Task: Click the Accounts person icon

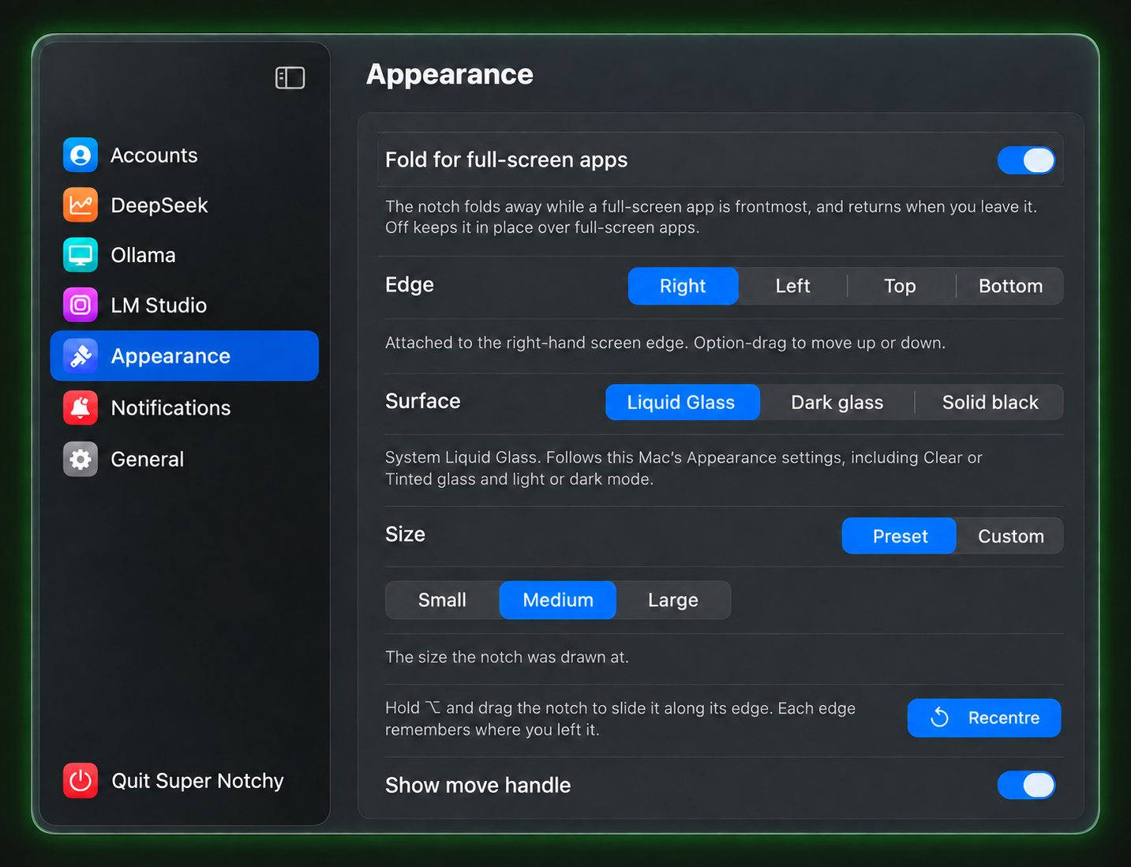Action: pos(81,155)
